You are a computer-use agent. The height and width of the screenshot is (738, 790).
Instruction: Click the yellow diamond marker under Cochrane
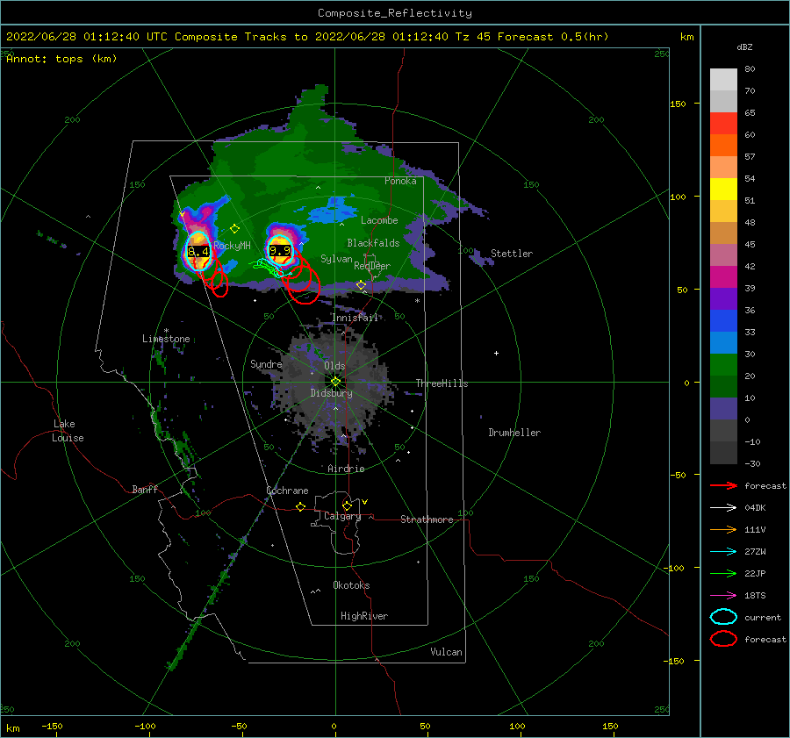[301, 506]
